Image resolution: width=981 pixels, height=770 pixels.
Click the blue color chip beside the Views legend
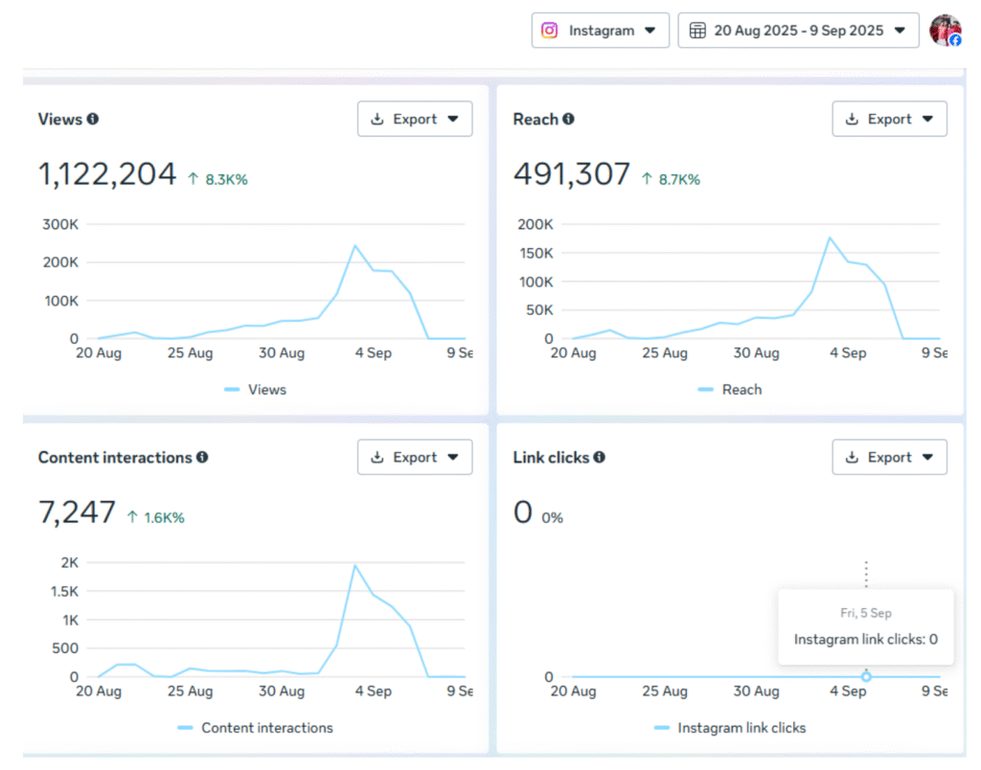click(x=232, y=390)
